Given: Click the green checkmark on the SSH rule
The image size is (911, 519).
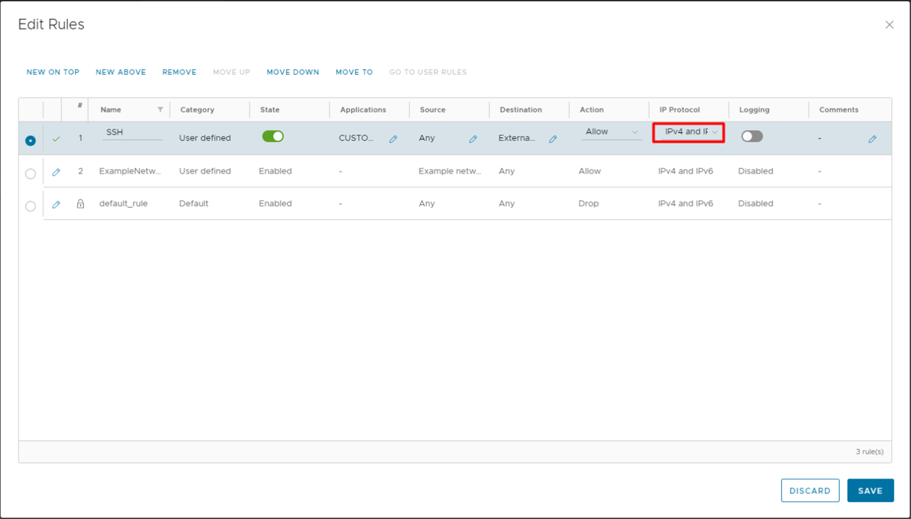Looking at the screenshot, I should coord(56,138).
